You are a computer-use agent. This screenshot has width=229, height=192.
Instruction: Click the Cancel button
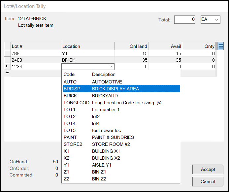[208, 181]
